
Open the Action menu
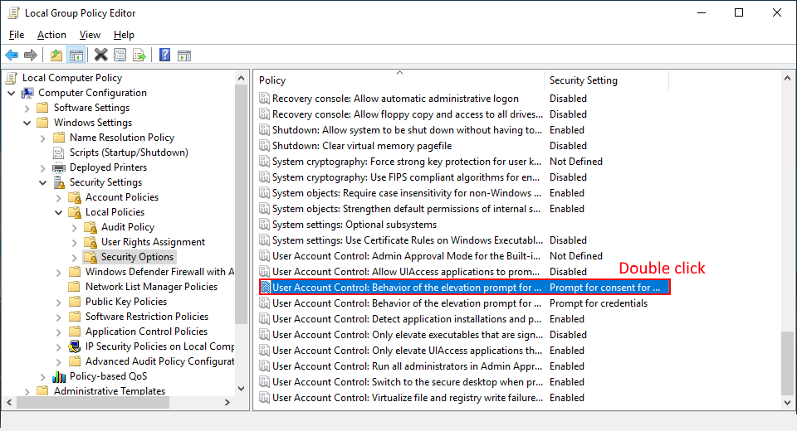[x=51, y=35]
